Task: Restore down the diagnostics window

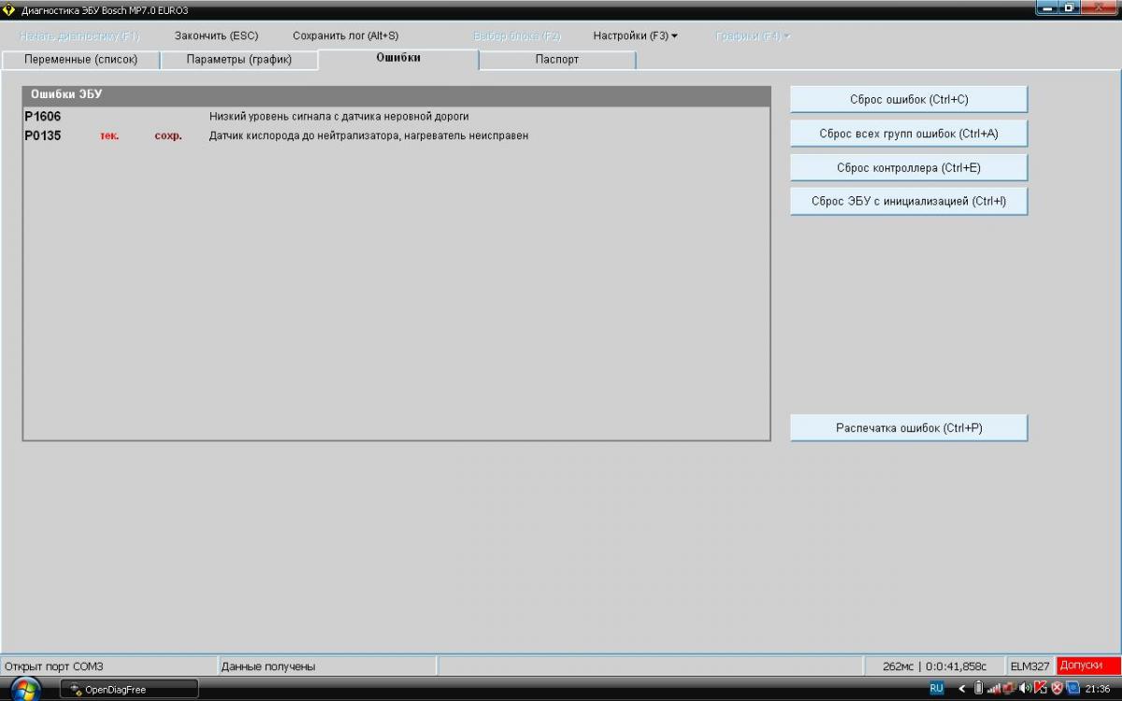Action: pos(1070,7)
